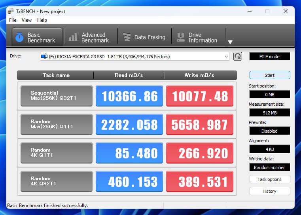Switch to Advanced Benchmark tab
301x215 pixels.
(x=91, y=37)
